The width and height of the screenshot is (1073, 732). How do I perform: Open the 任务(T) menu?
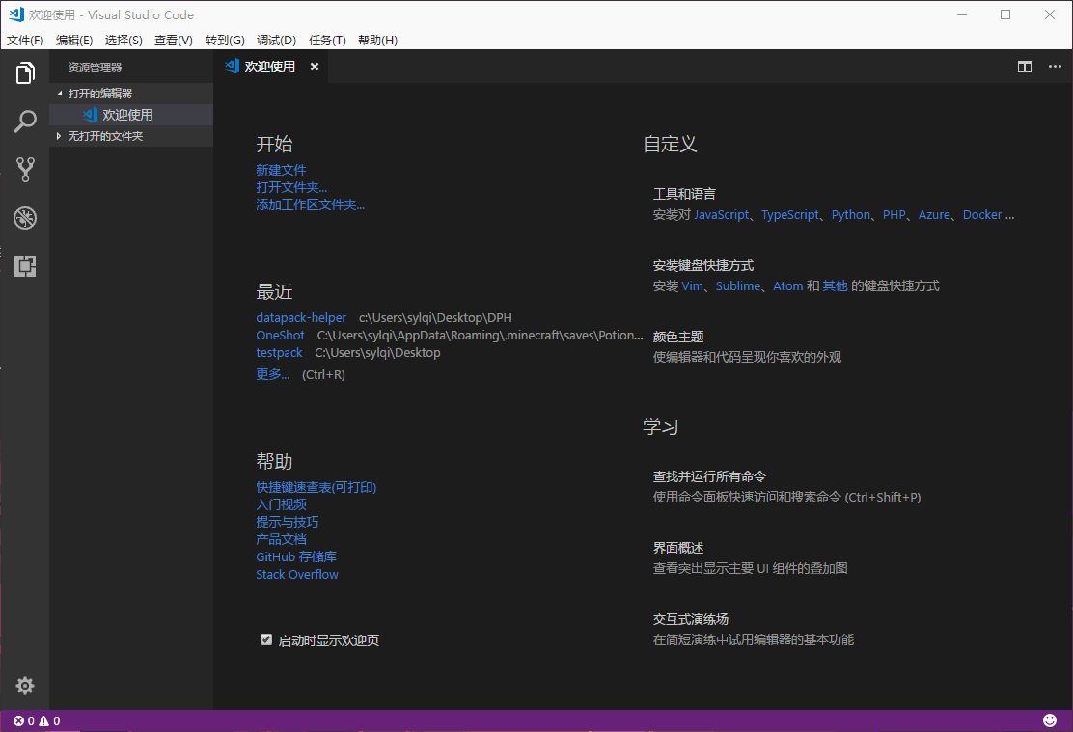click(327, 40)
